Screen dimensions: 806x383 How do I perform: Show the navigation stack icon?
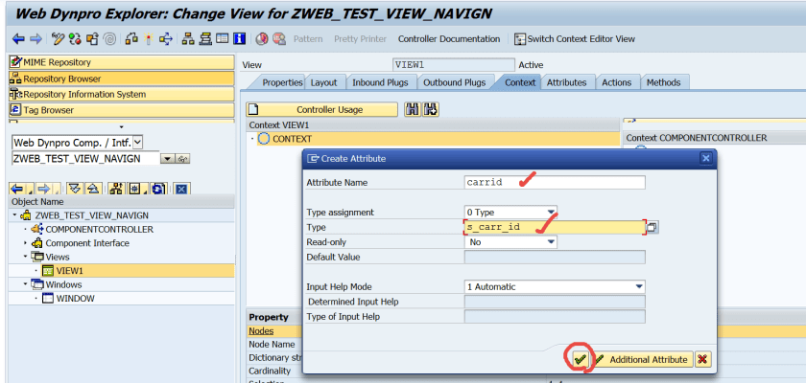pyautogui.click(x=205, y=39)
